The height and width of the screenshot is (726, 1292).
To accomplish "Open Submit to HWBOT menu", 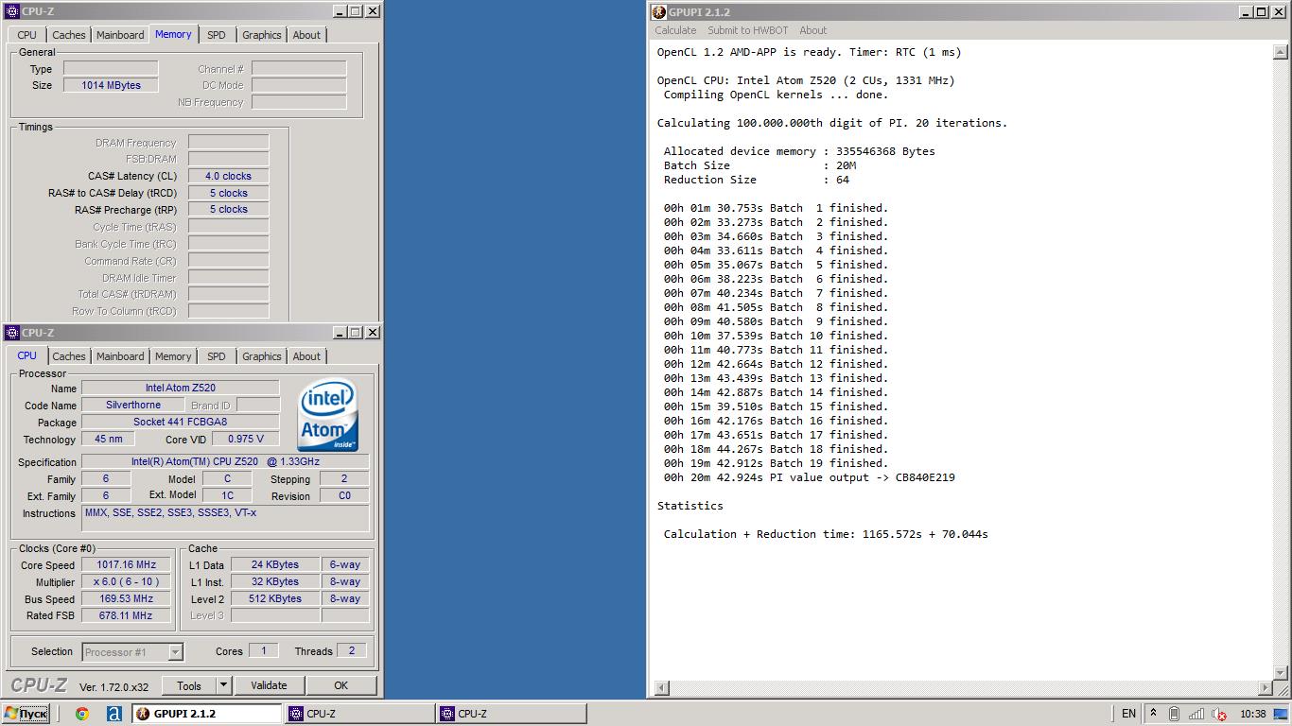I will point(747,30).
